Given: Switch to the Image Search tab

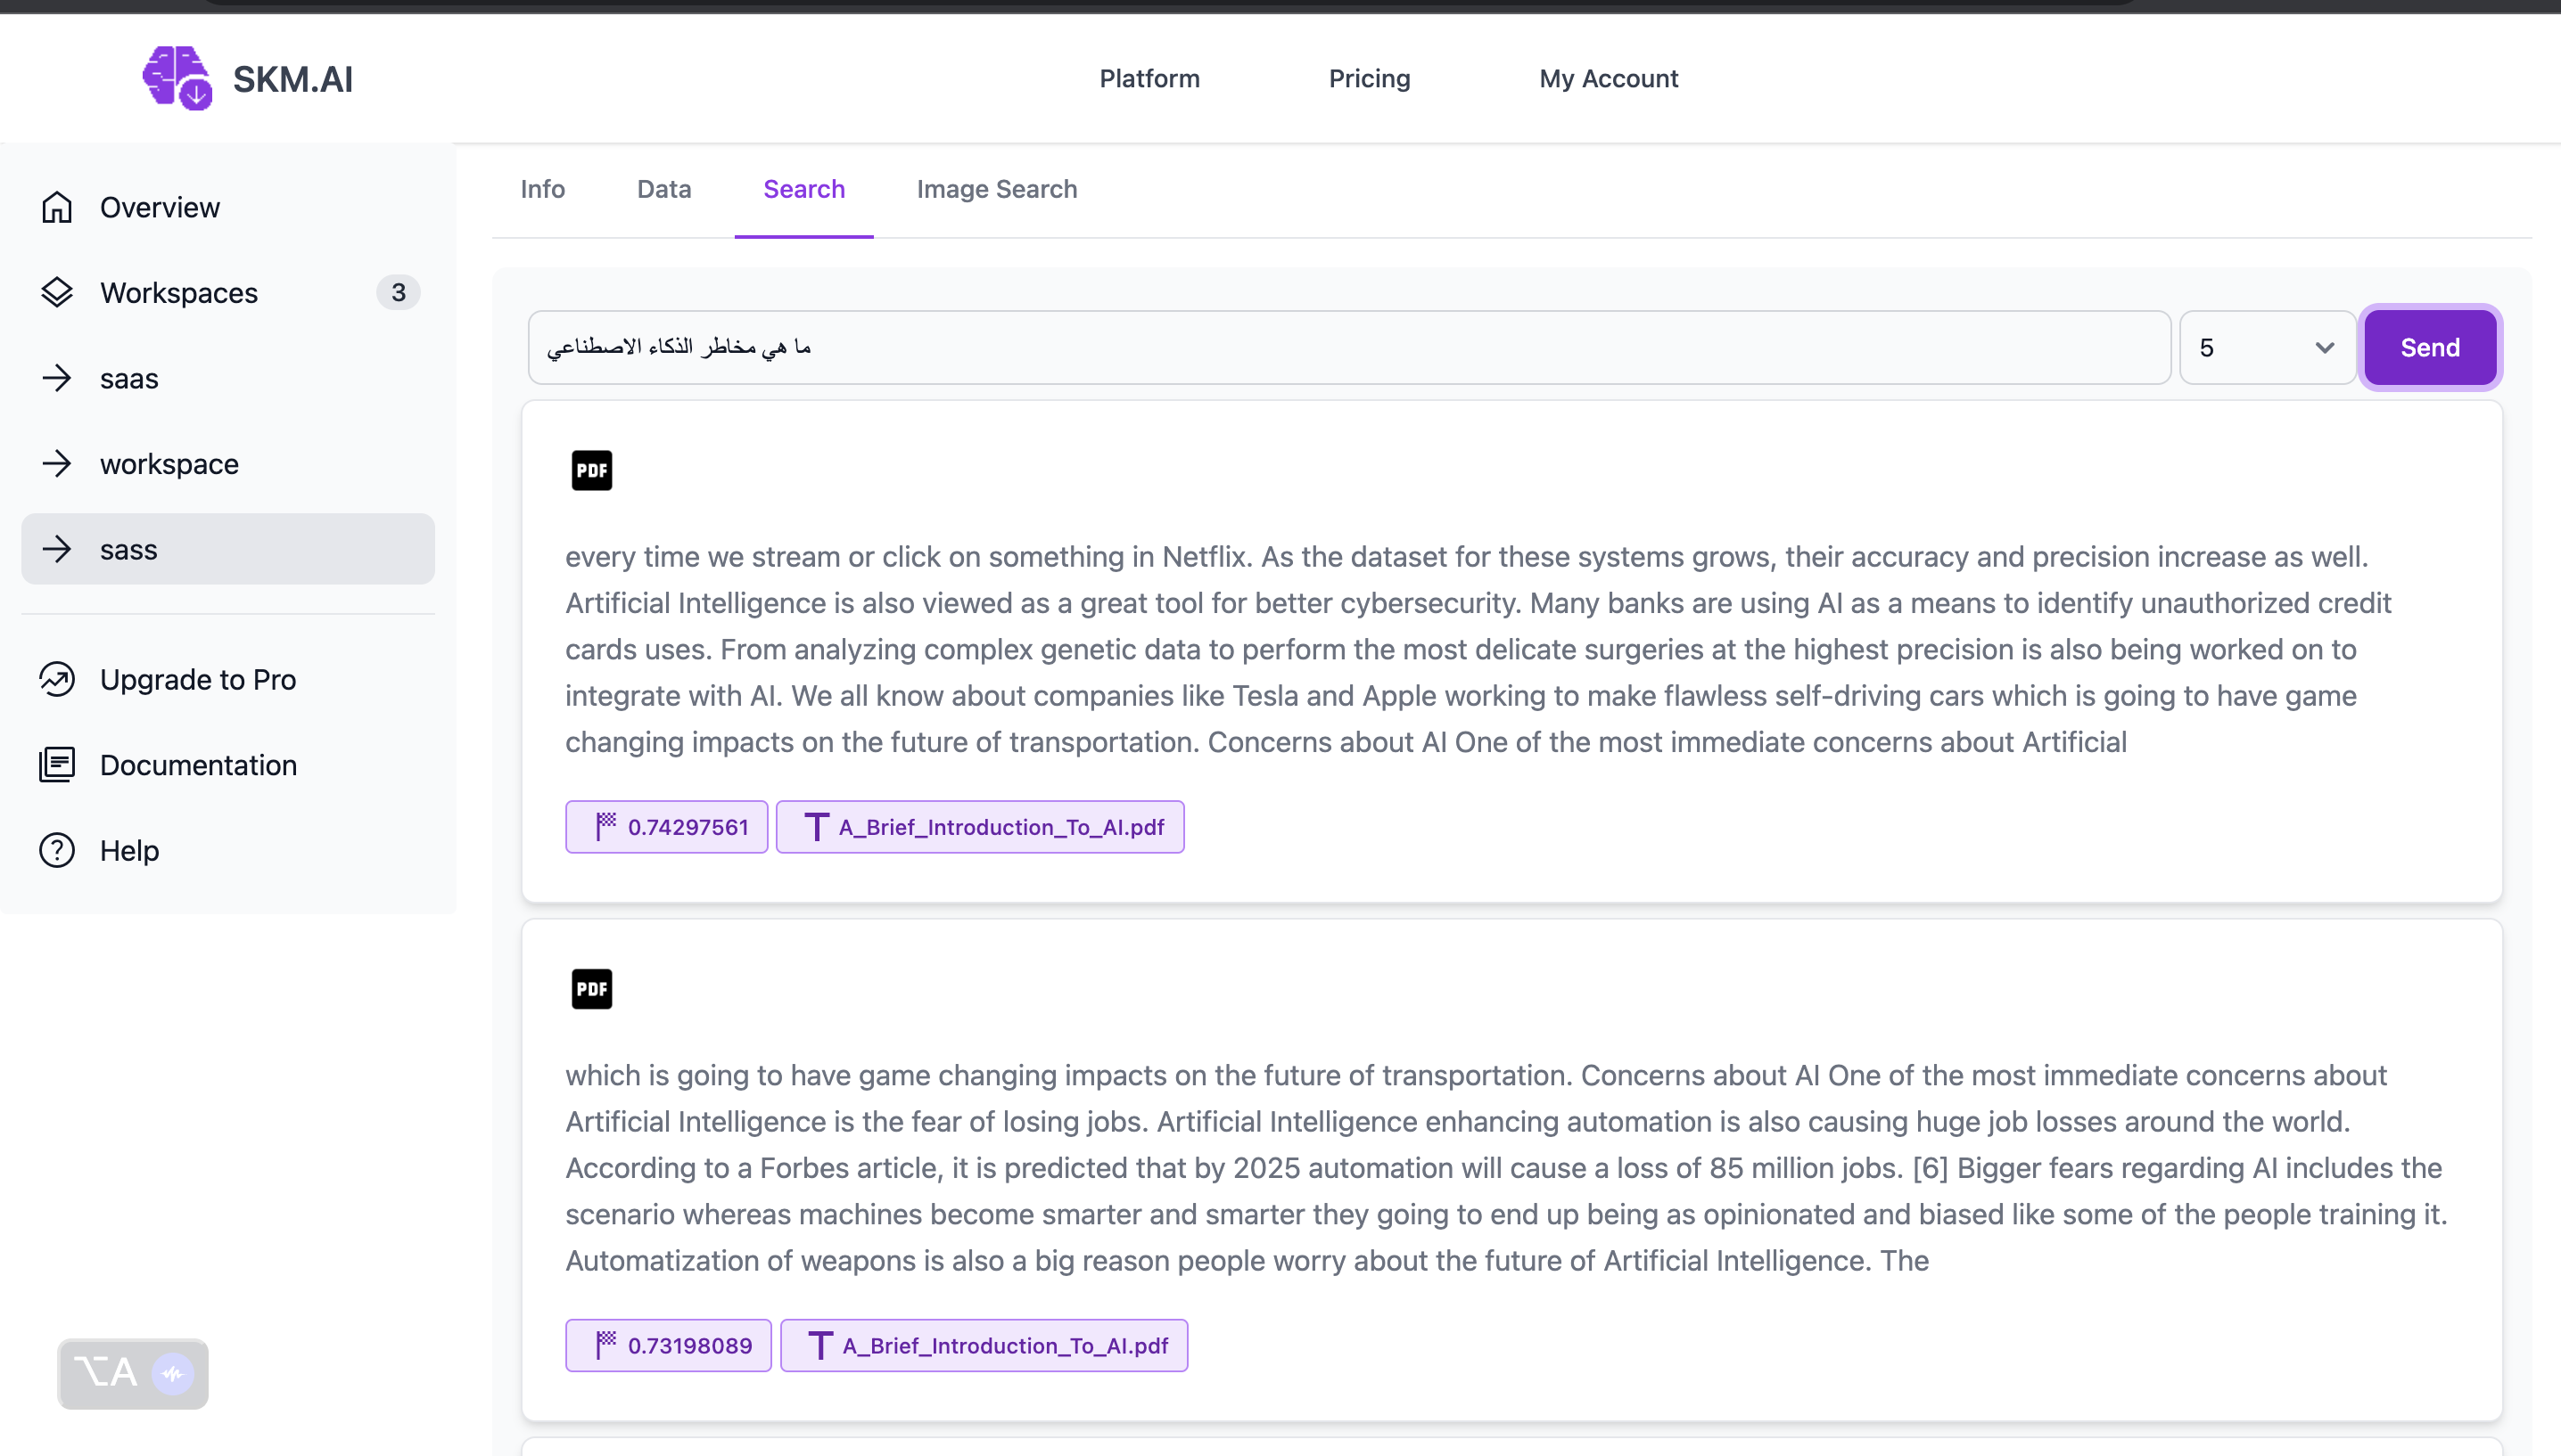Looking at the screenshot, I should point(996,189).
